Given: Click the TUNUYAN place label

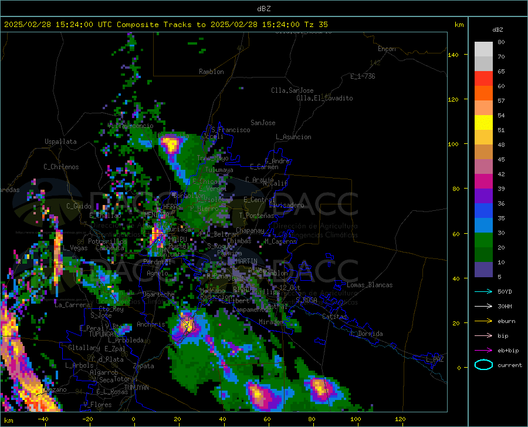Looking at the screenshot, I should click(136, 388).
